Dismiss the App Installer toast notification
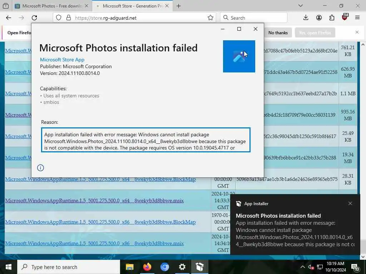The image size is (366, 274). coord(350,203)
